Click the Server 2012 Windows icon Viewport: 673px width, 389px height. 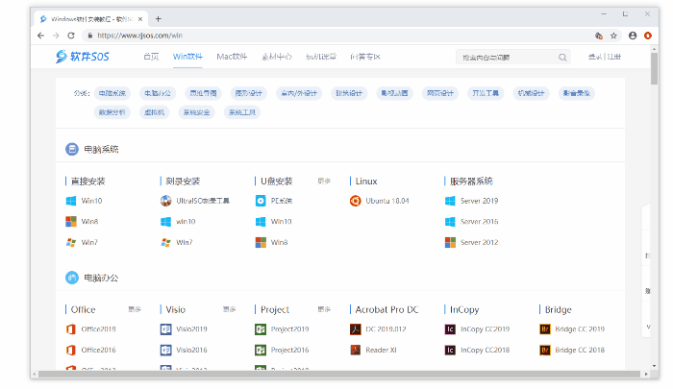(450, 242)
